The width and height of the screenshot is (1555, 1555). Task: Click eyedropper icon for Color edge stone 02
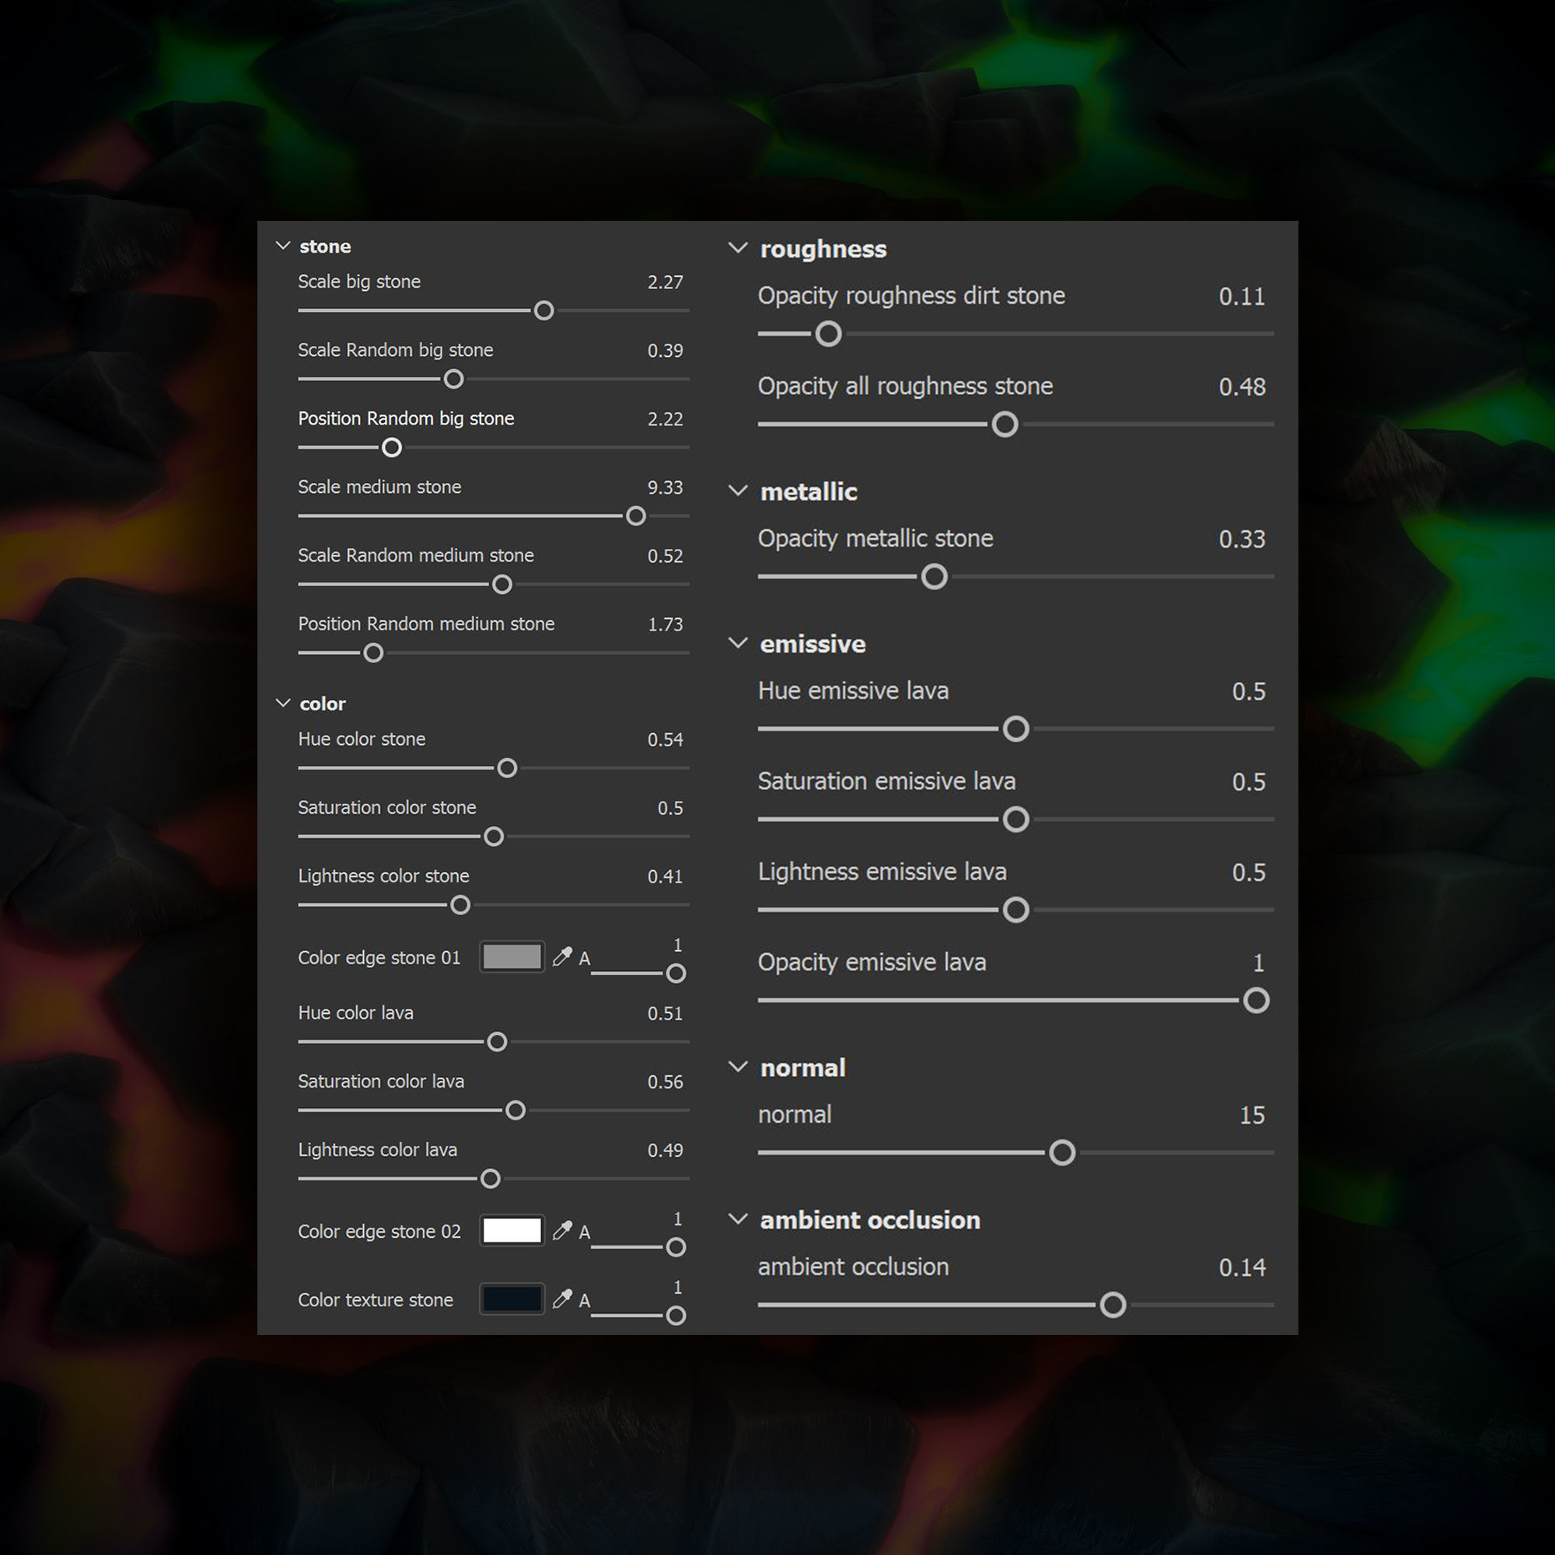tap(562, 1231)
